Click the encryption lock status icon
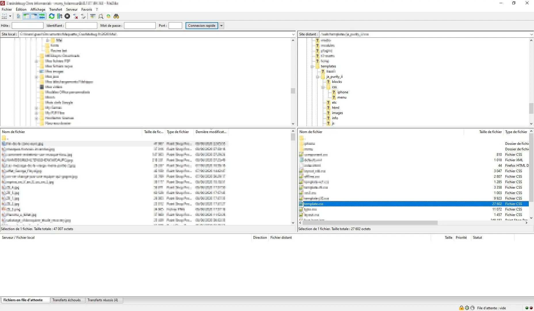 point(461,308)
